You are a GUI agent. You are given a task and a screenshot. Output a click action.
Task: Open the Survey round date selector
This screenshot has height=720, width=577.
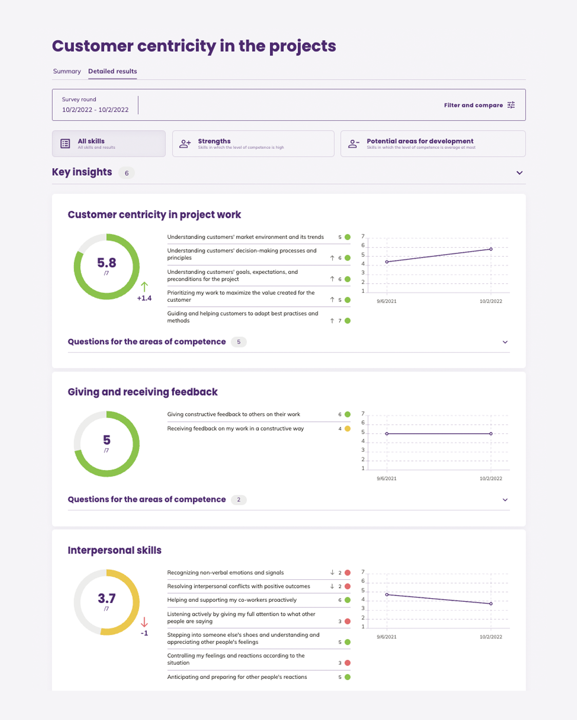[95, 105]
